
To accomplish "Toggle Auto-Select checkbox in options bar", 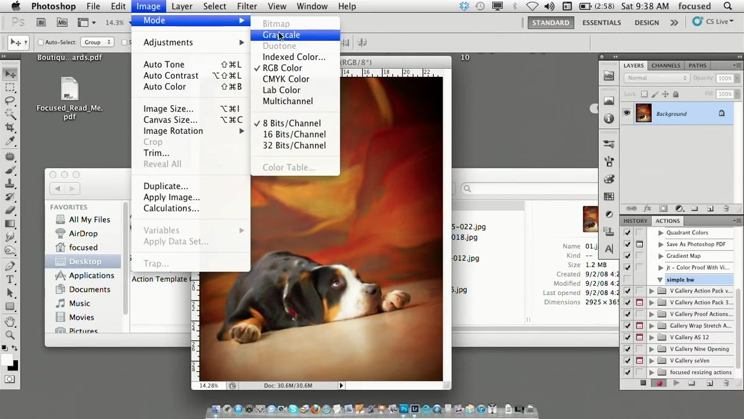I will [41, 43].
